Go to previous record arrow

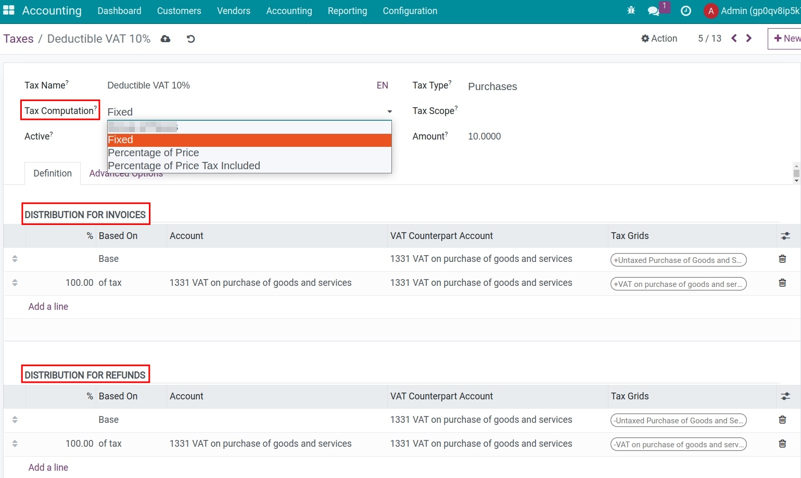click(x=734, y=39)
